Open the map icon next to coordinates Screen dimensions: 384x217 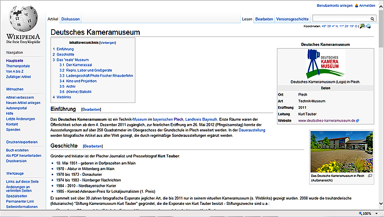362,26
